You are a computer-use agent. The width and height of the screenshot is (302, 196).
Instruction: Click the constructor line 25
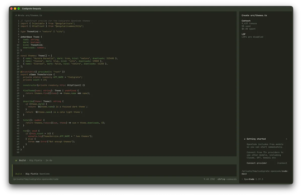(54, 85)
